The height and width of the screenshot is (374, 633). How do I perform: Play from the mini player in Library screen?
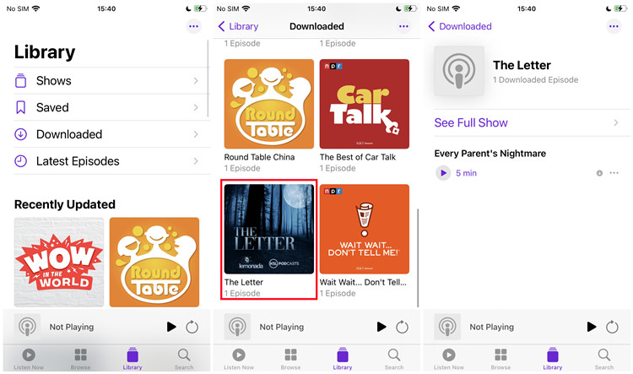point(171,327)
